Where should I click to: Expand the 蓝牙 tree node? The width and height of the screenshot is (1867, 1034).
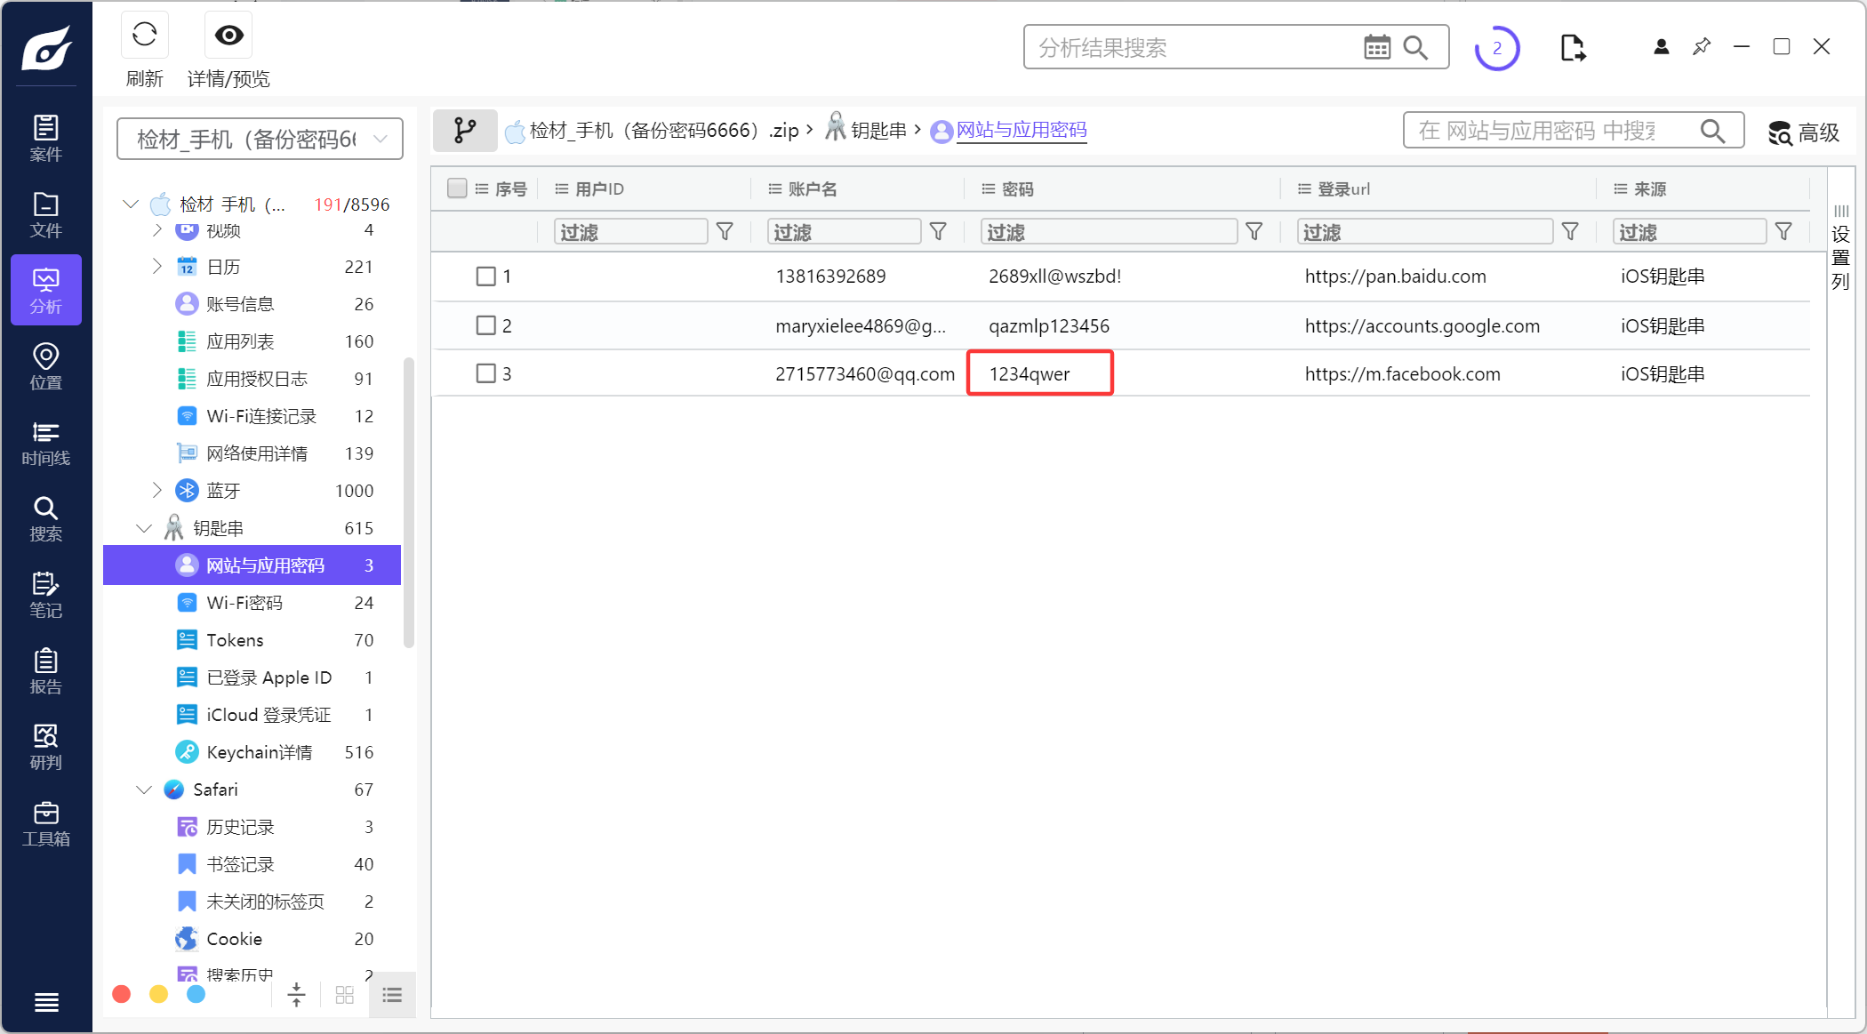point(156,490)
